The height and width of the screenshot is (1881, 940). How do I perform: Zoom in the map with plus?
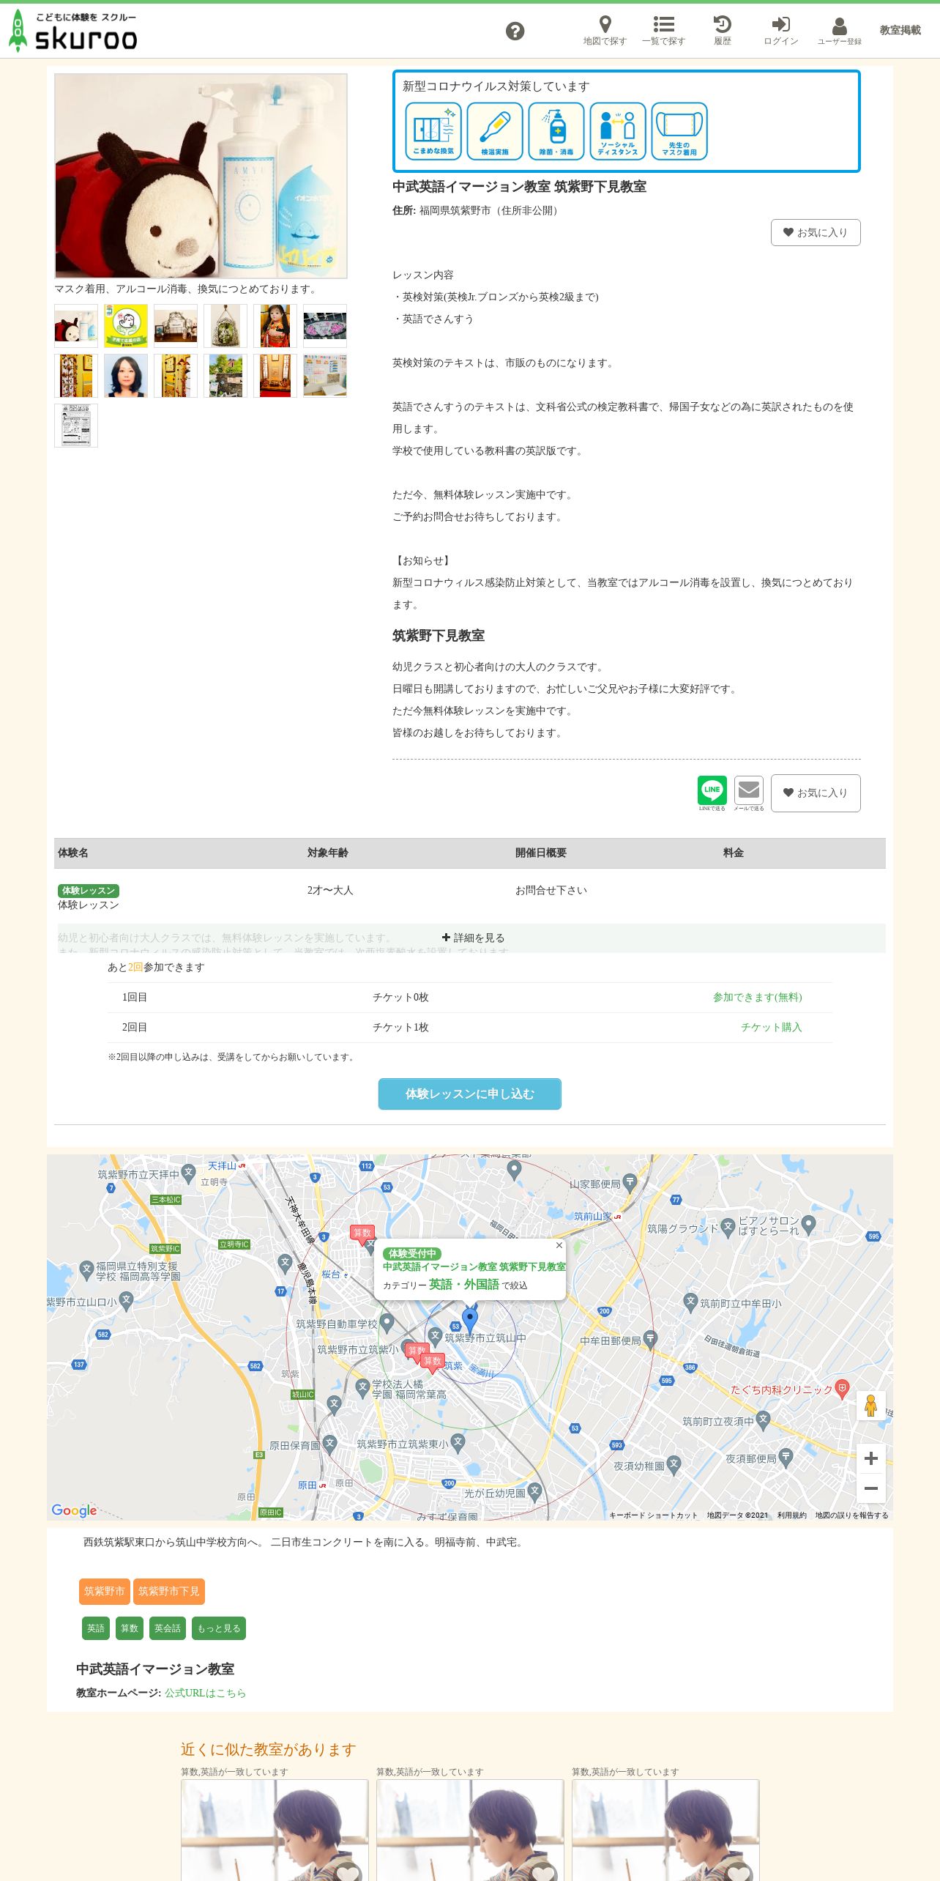tap(871, 1458)
